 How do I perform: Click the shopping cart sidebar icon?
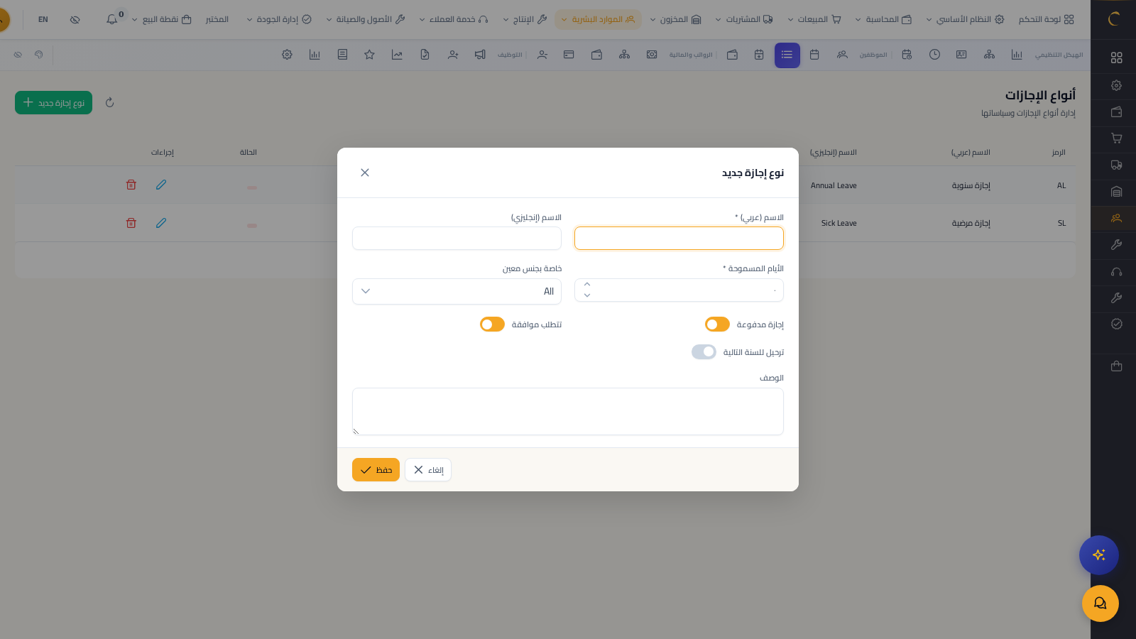click(x=1116, y=138)
